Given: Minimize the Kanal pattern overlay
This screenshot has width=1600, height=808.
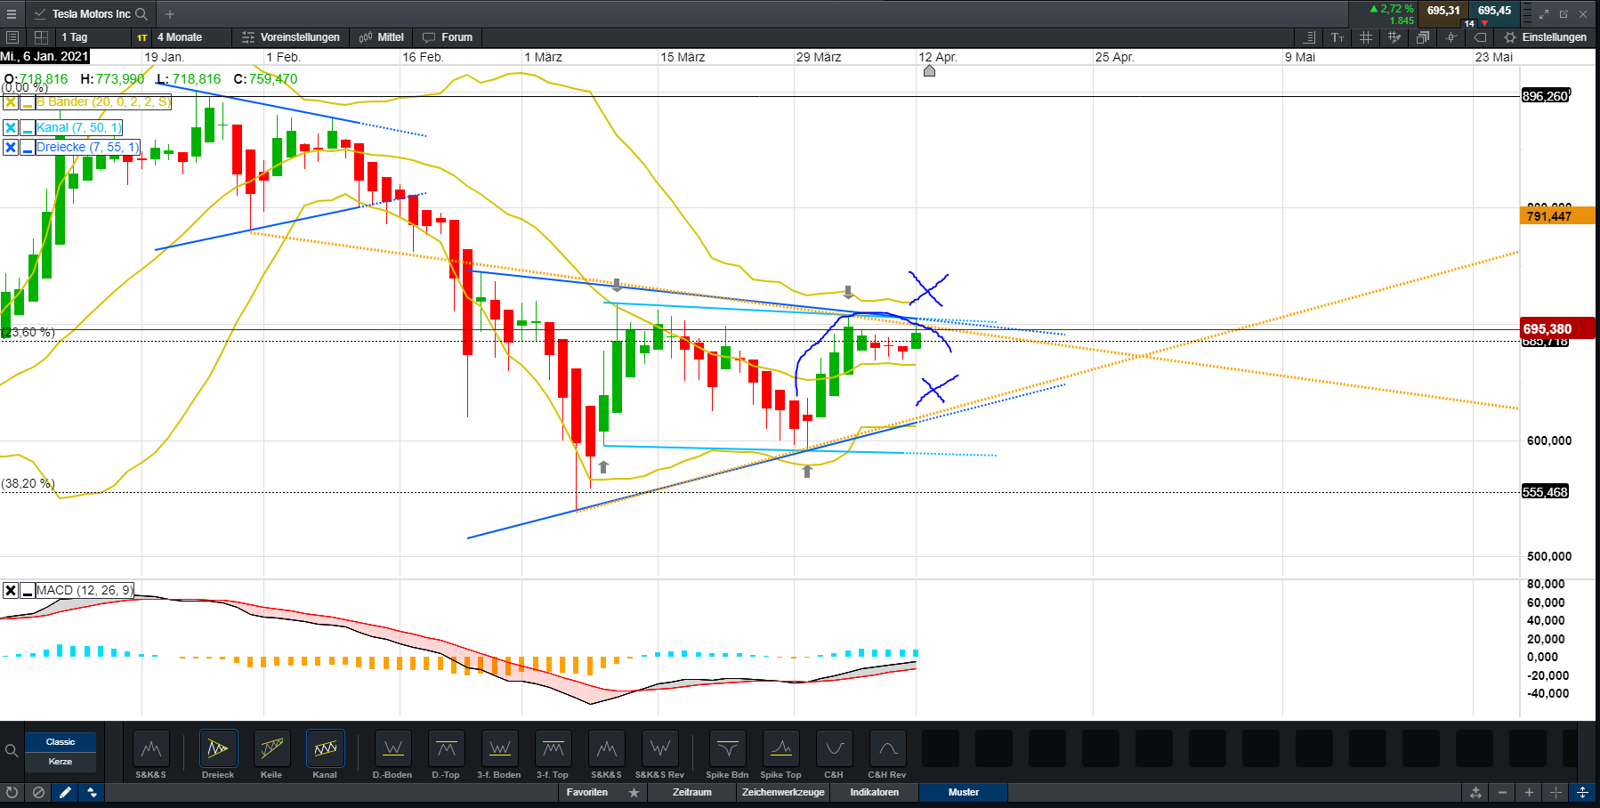Looking at the screenshot, I should point(28,128).
